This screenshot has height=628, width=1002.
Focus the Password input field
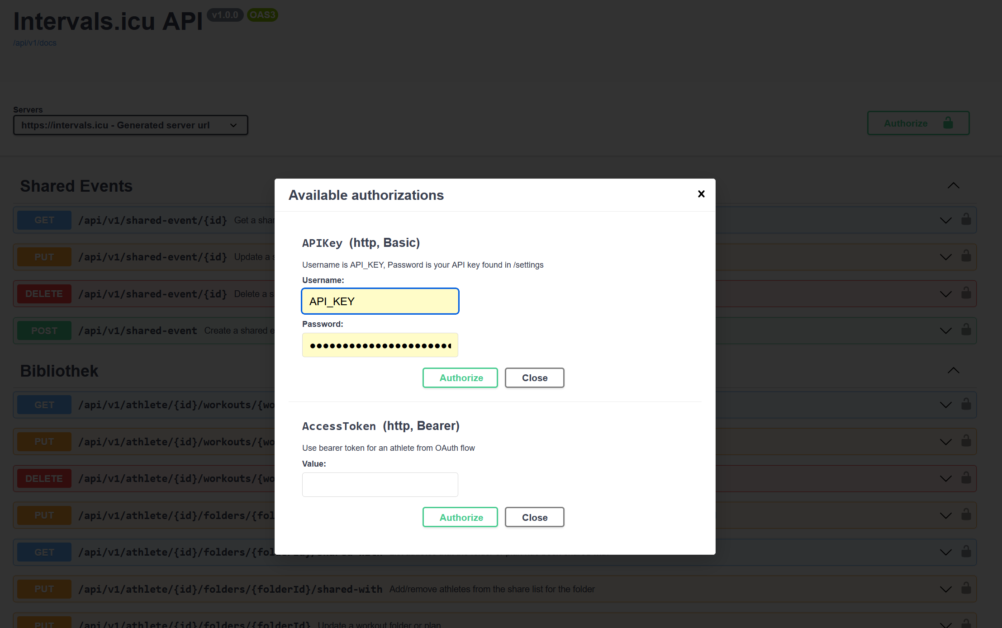380,345
